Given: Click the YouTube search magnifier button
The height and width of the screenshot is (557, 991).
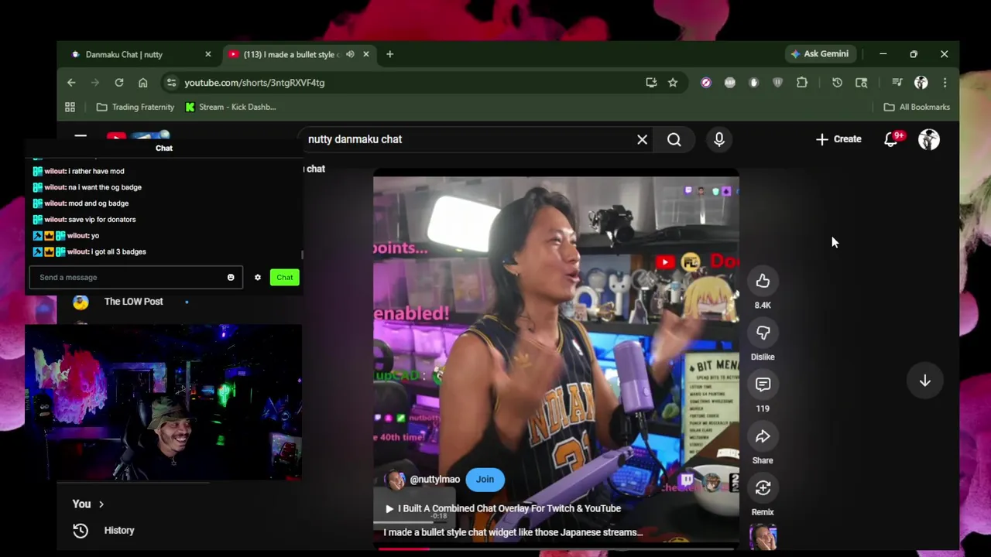Looking at the screenshot, I should (x=674, y=139).
